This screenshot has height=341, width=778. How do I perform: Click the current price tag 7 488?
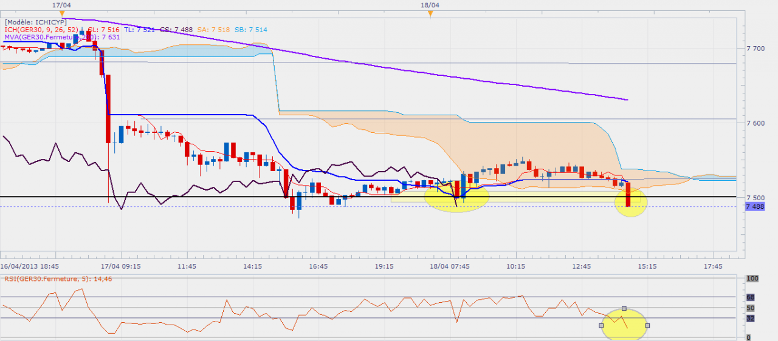click(x=756, y=207)
